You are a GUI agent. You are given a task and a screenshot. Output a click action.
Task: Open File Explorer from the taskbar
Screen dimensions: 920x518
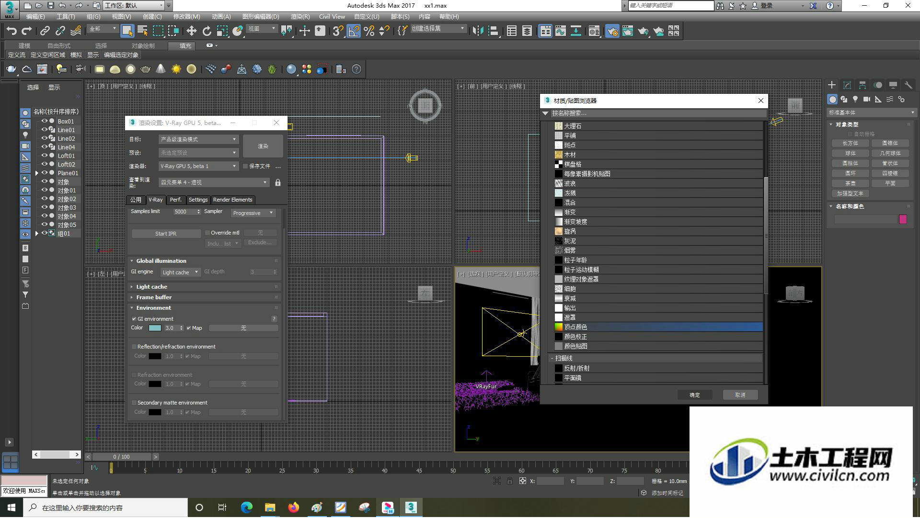[270, 508]
